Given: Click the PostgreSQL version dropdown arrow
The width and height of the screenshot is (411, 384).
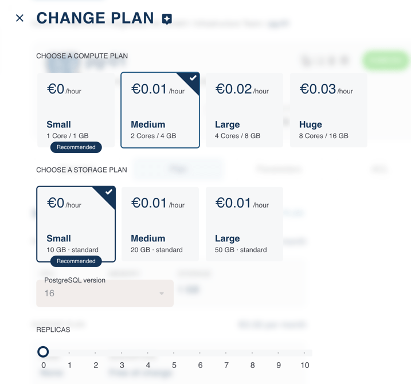Looking at the screenshot, I should 162,293.
